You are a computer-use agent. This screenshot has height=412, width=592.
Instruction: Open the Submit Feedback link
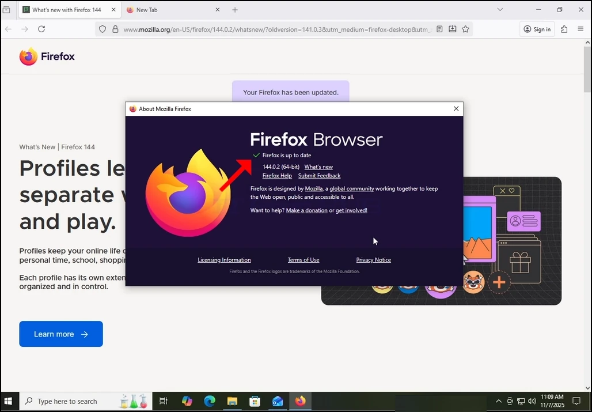320,176
